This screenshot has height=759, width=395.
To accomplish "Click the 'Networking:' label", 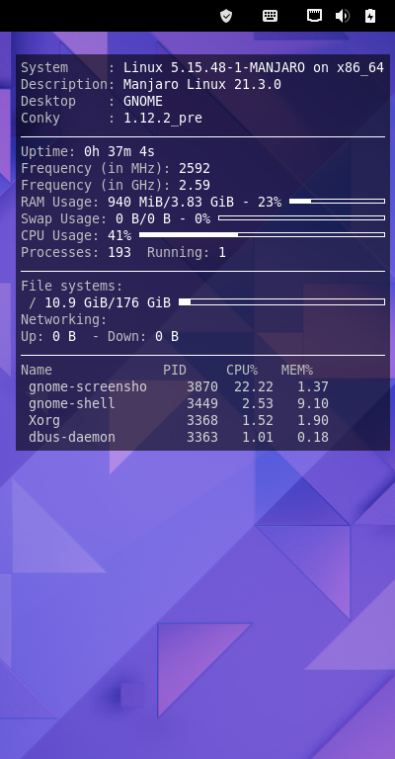I will coord(64,320).
